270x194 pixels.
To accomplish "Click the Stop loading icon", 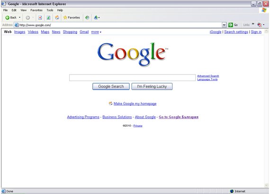I will (x=40, y=18).
